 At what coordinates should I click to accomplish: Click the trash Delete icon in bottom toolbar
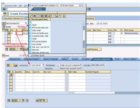coord(23,101)
